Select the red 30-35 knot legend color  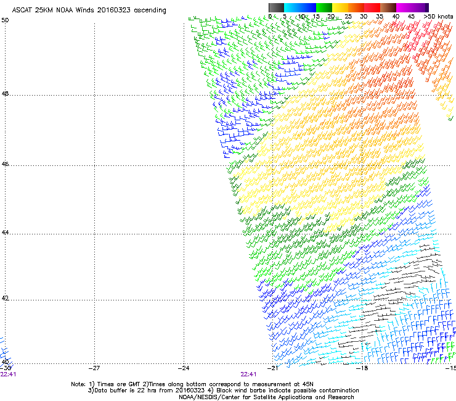click(372, 7)
